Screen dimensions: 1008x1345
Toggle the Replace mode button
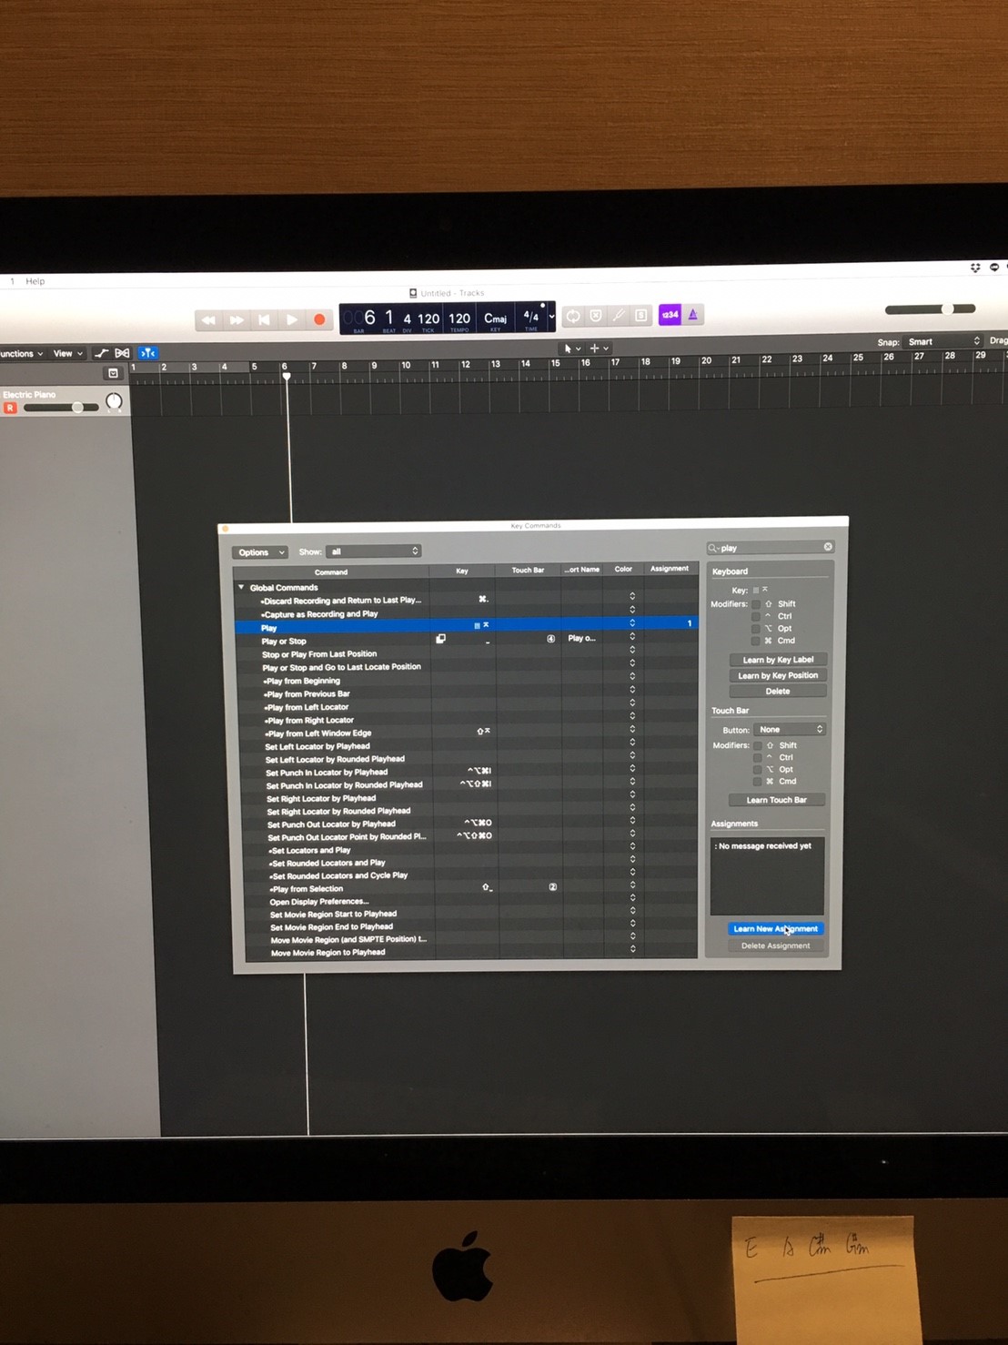click(596, 316)
